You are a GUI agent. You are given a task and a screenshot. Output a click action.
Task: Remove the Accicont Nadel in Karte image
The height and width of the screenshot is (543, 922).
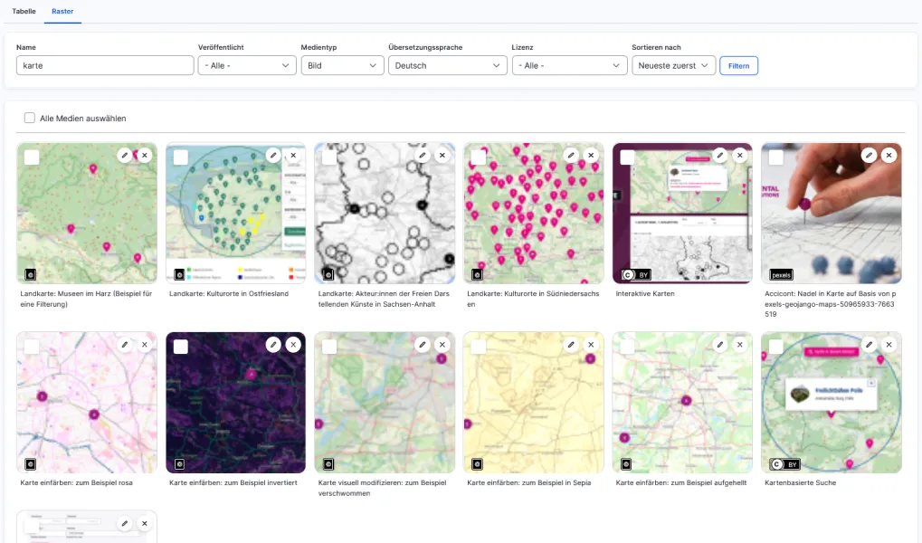pos(889,156)
